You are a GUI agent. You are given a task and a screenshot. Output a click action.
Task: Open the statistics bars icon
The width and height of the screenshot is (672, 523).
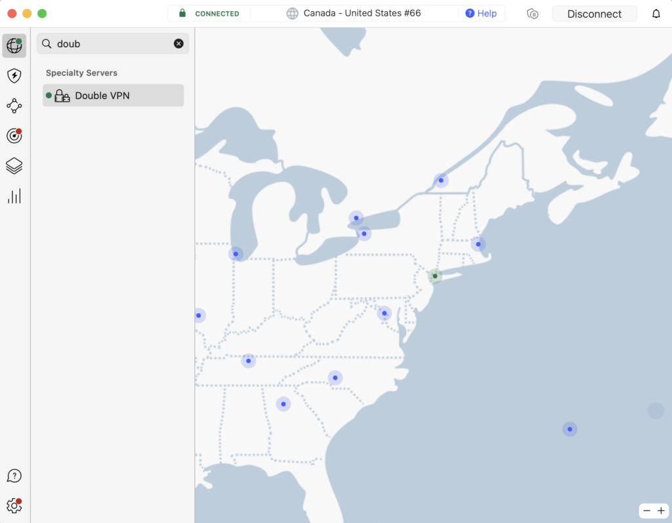point(14,196)
